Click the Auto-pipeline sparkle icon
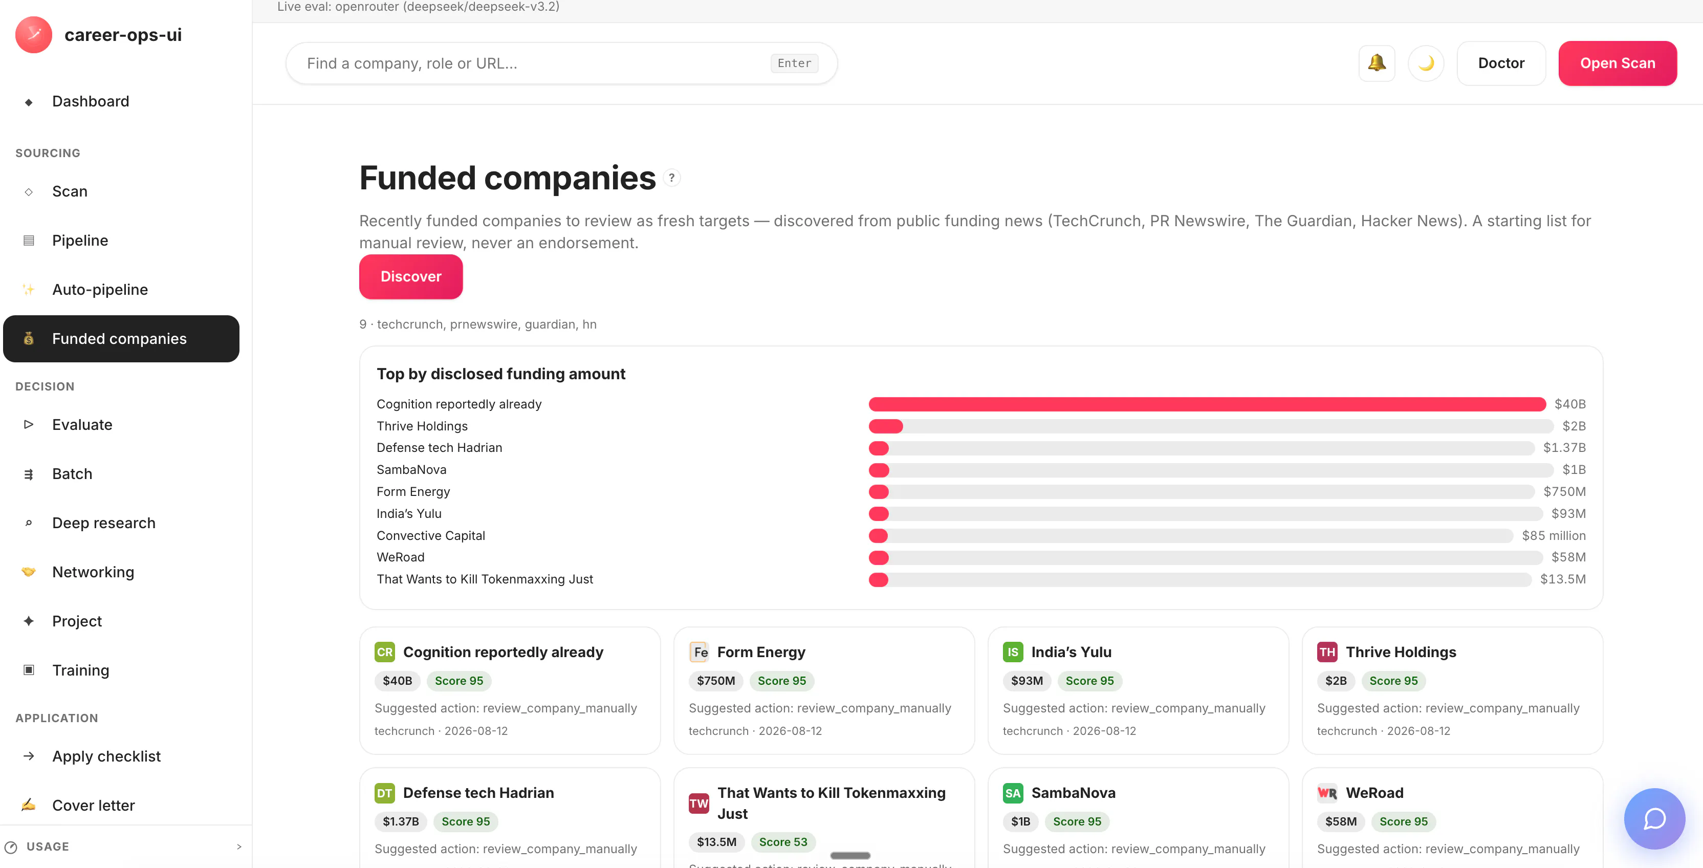 pos(29,290)
